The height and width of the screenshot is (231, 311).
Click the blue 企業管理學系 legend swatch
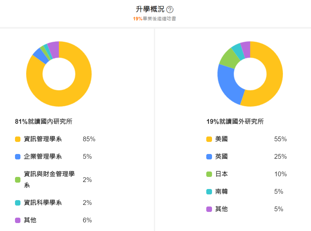[x=18, y=157]
